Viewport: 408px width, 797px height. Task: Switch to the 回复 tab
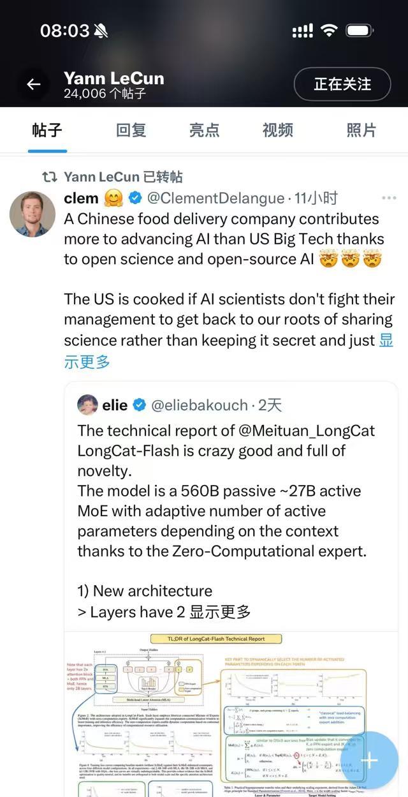point(131,130)
